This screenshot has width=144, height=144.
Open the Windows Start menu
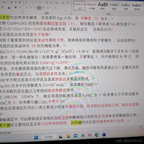(x=36, y=138)
